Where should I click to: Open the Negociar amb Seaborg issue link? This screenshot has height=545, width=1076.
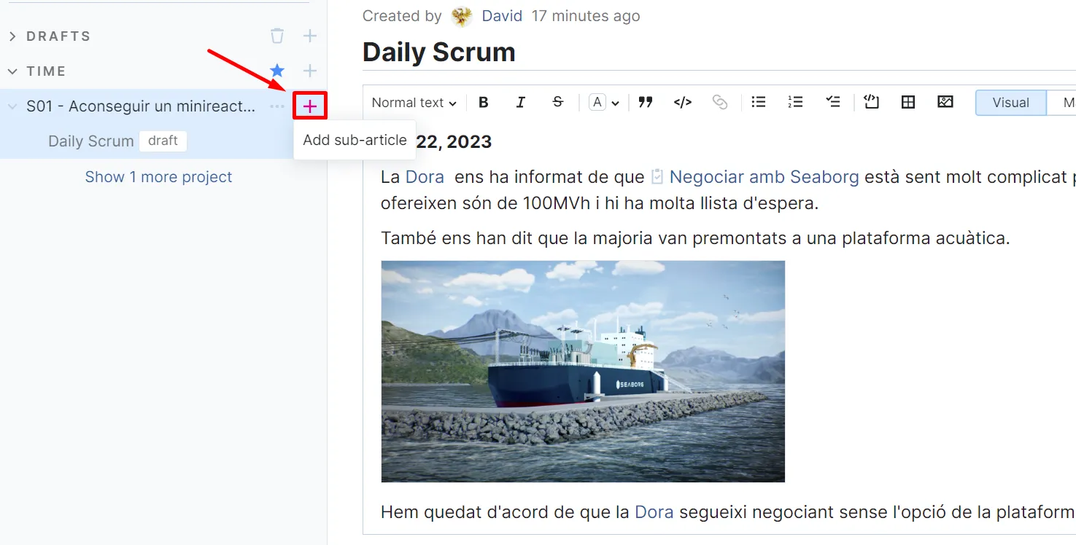click(764, 177)
